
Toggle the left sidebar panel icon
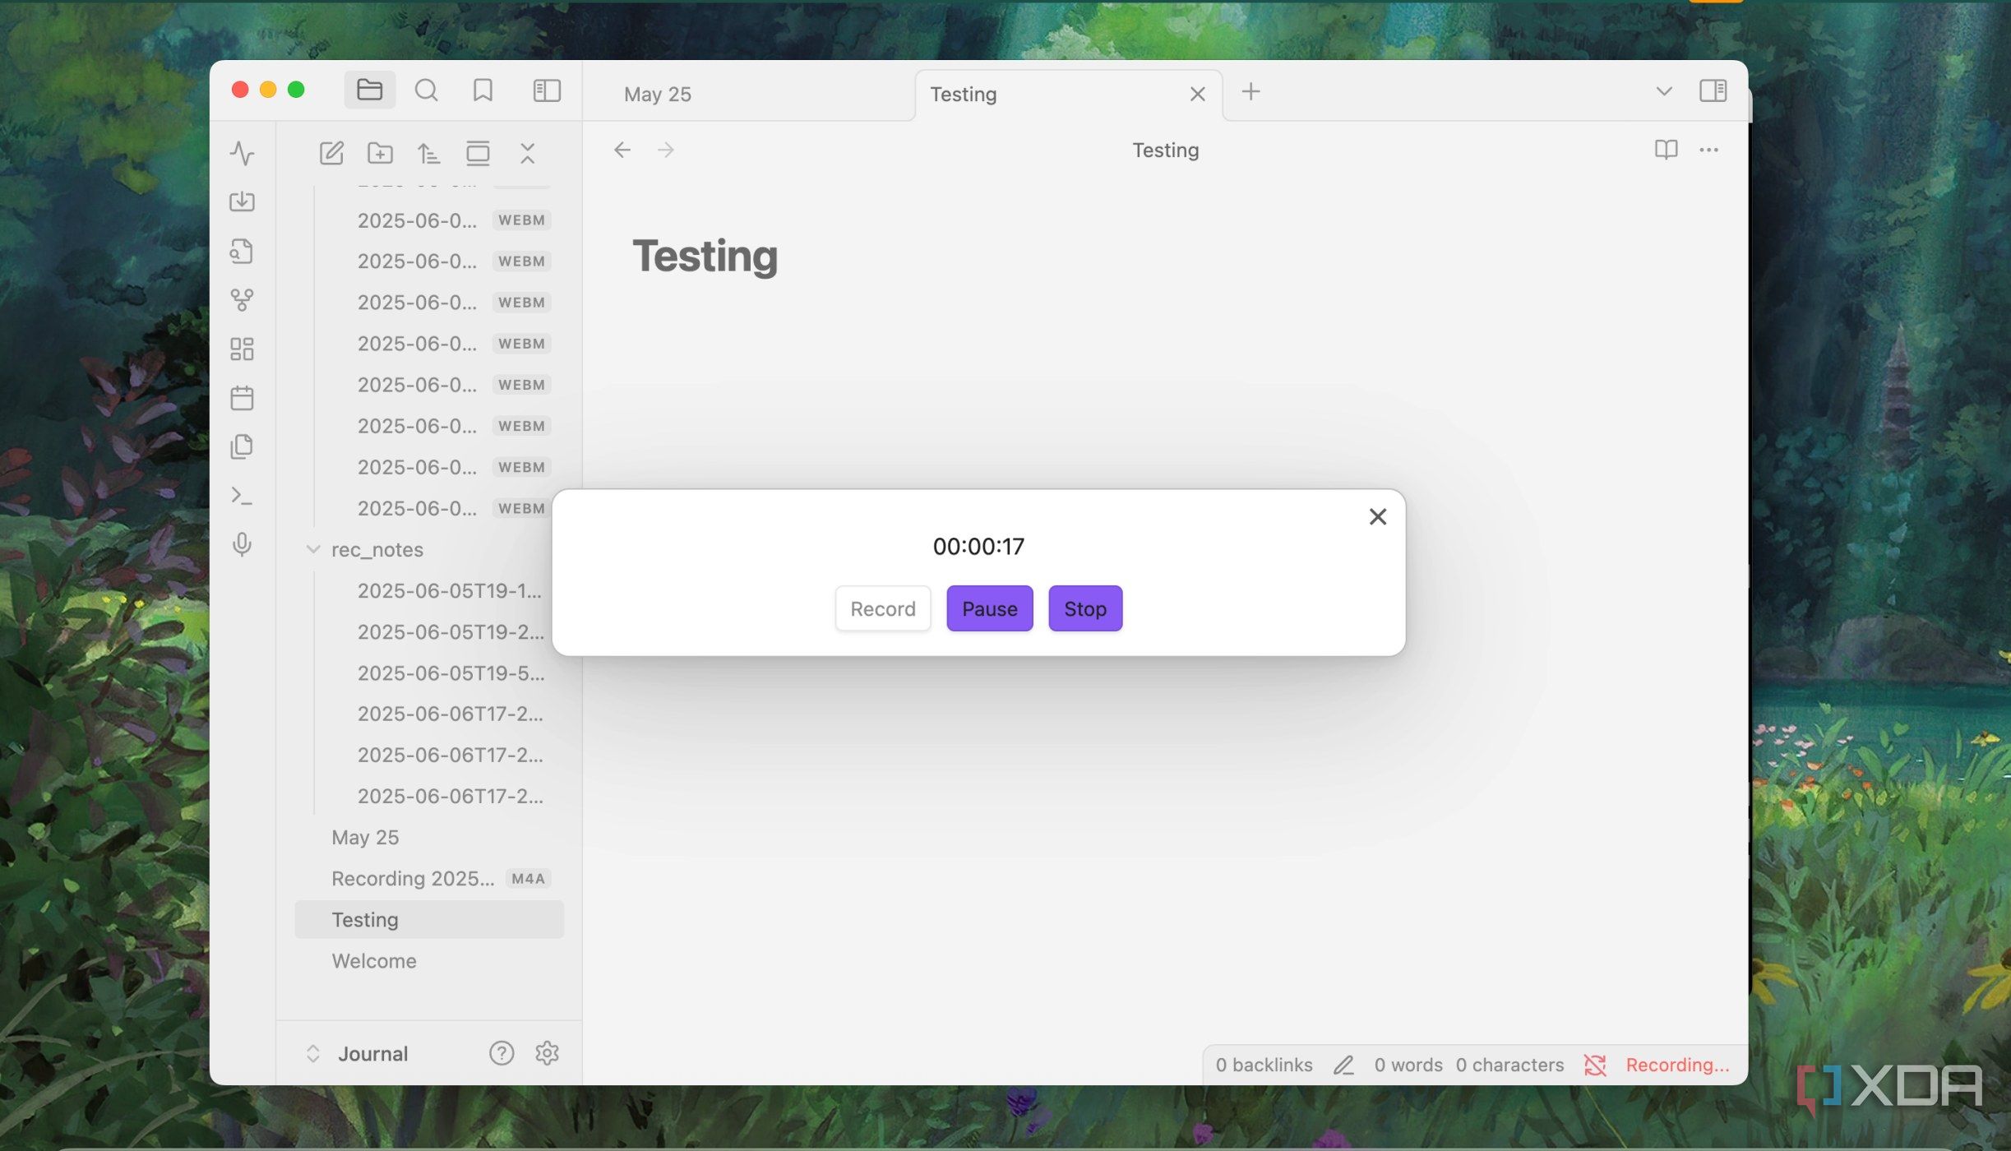pos(547,90)
